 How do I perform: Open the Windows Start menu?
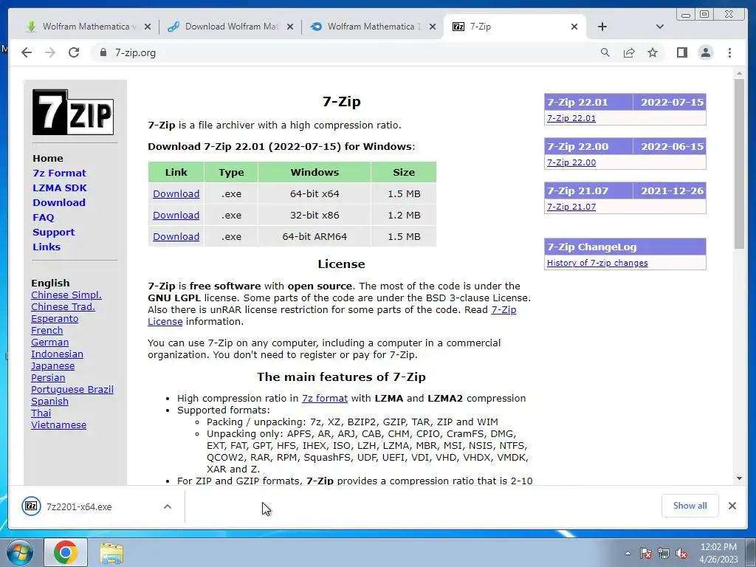pyautogui.click(x=20, y=553)
